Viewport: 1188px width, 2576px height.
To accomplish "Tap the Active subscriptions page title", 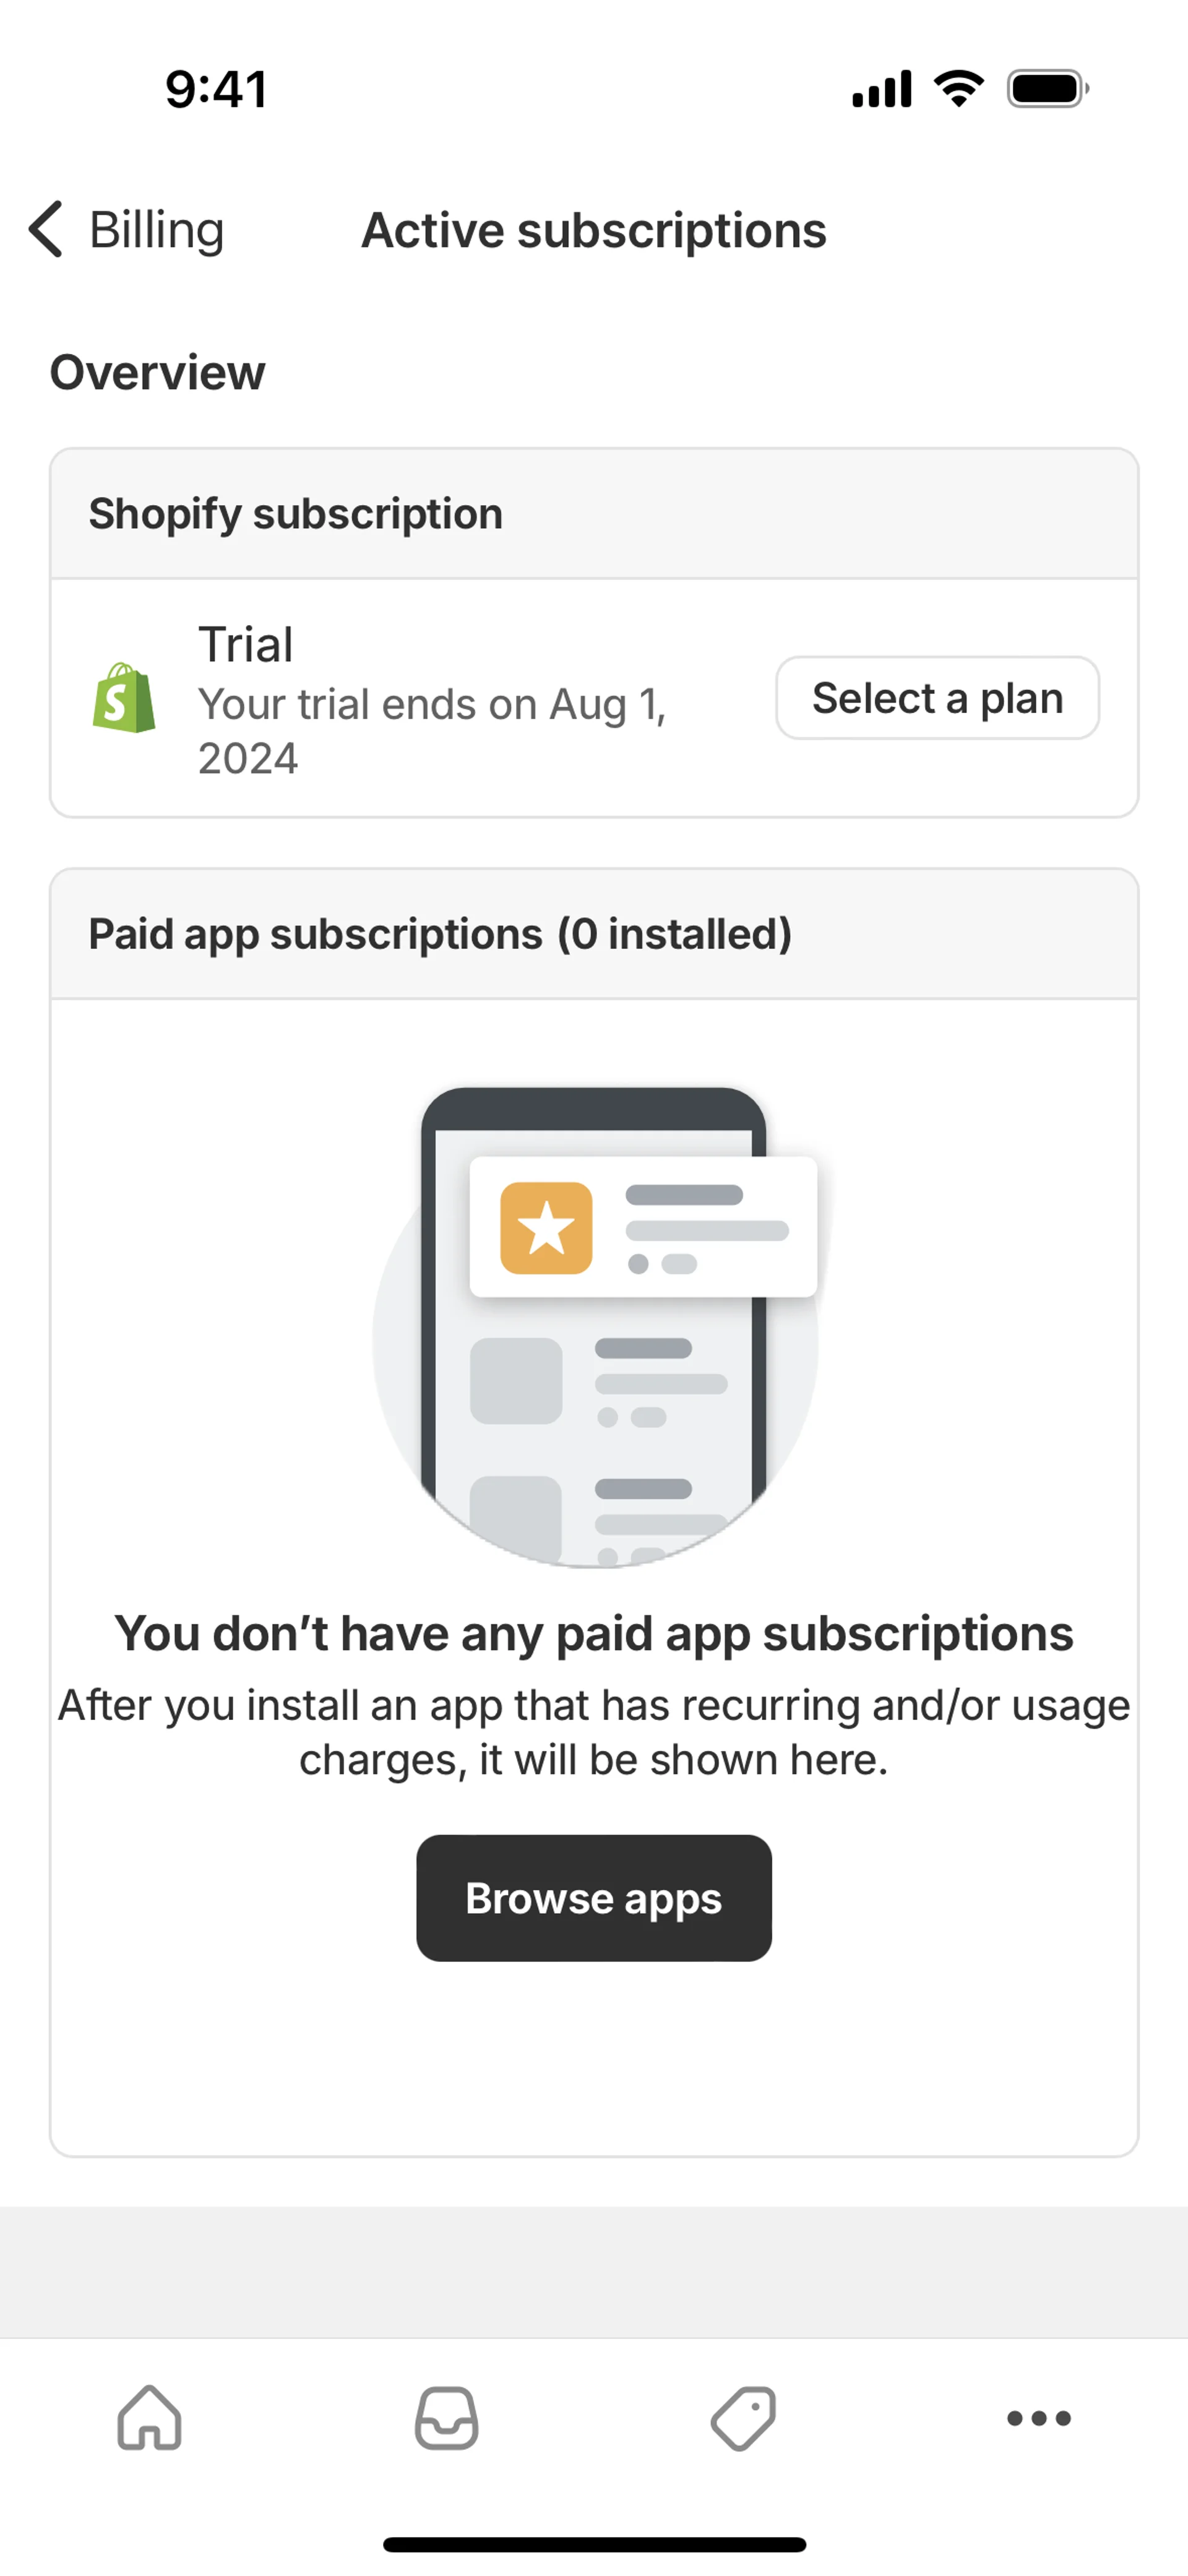I will click(594, 230).
